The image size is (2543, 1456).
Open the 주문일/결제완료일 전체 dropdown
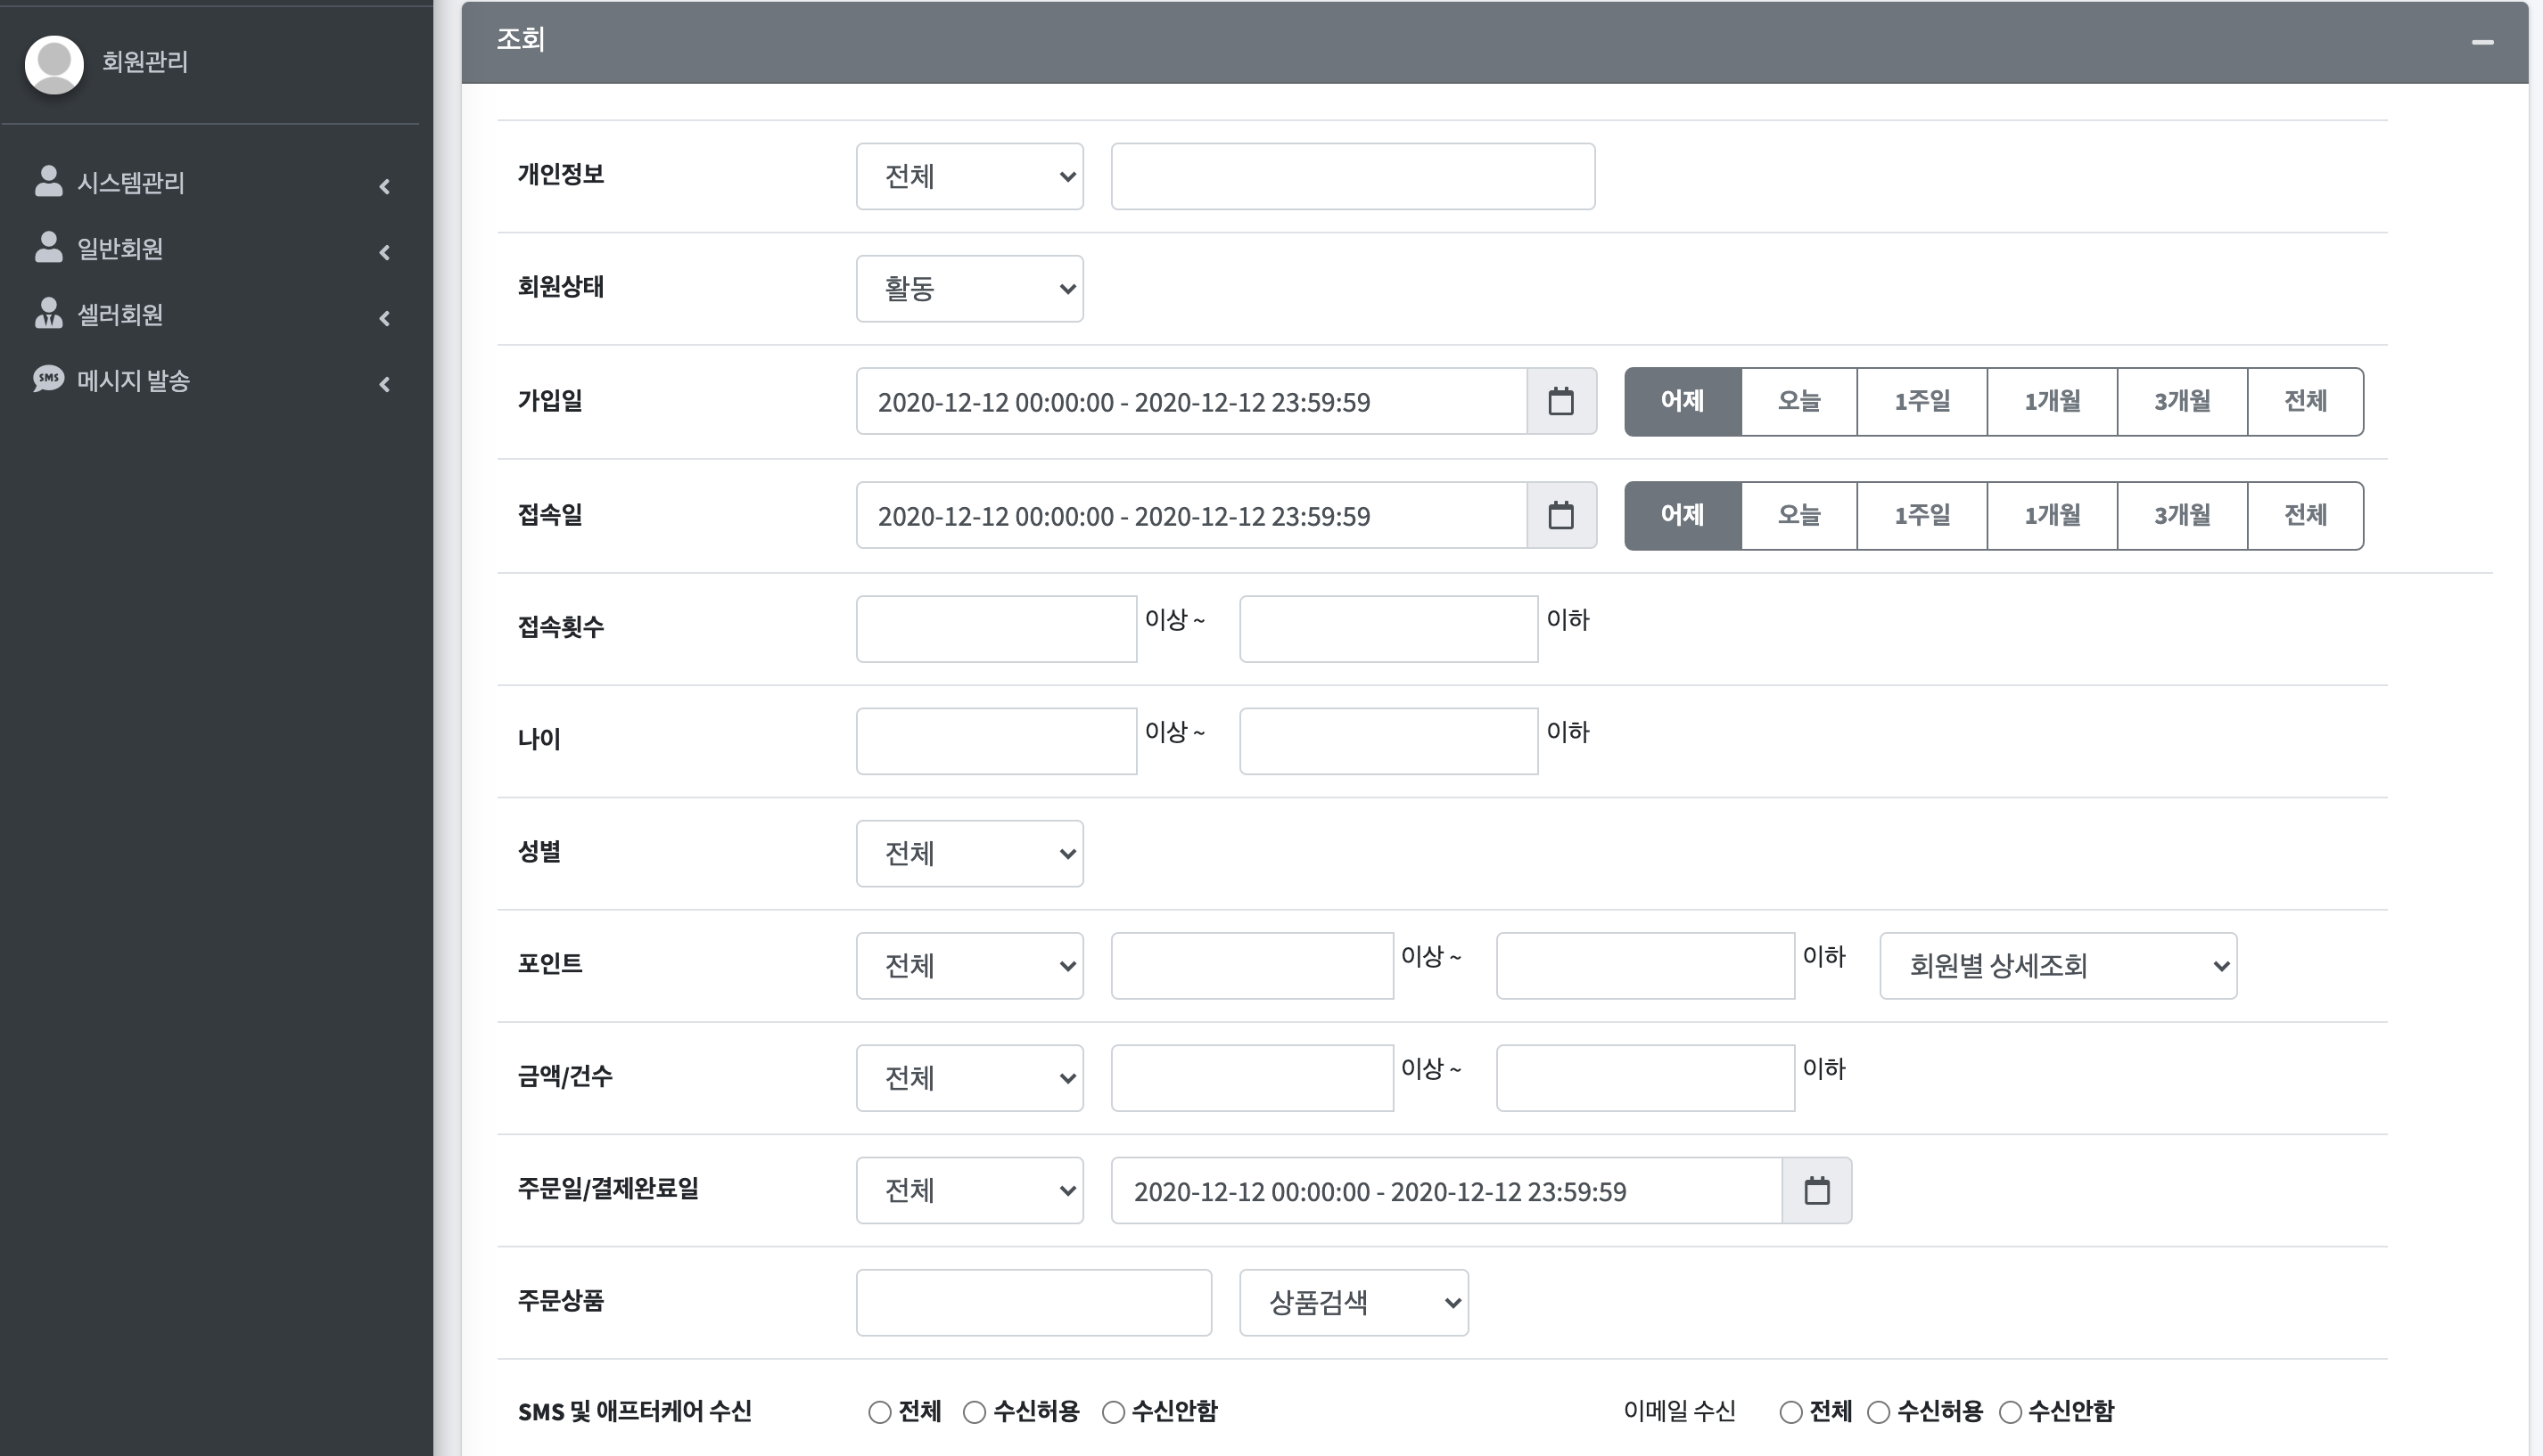969,1190
